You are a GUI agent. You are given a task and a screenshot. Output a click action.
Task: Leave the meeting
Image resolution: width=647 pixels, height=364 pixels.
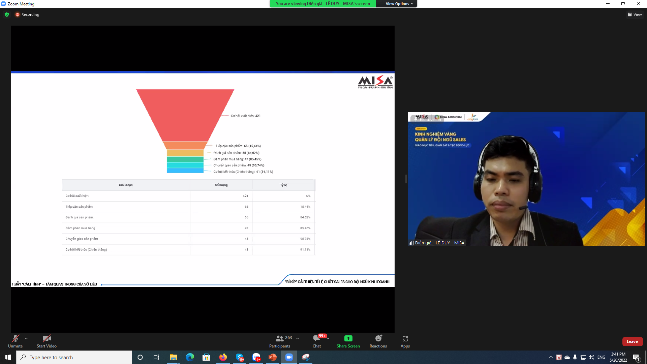click(x=632, y=341)
